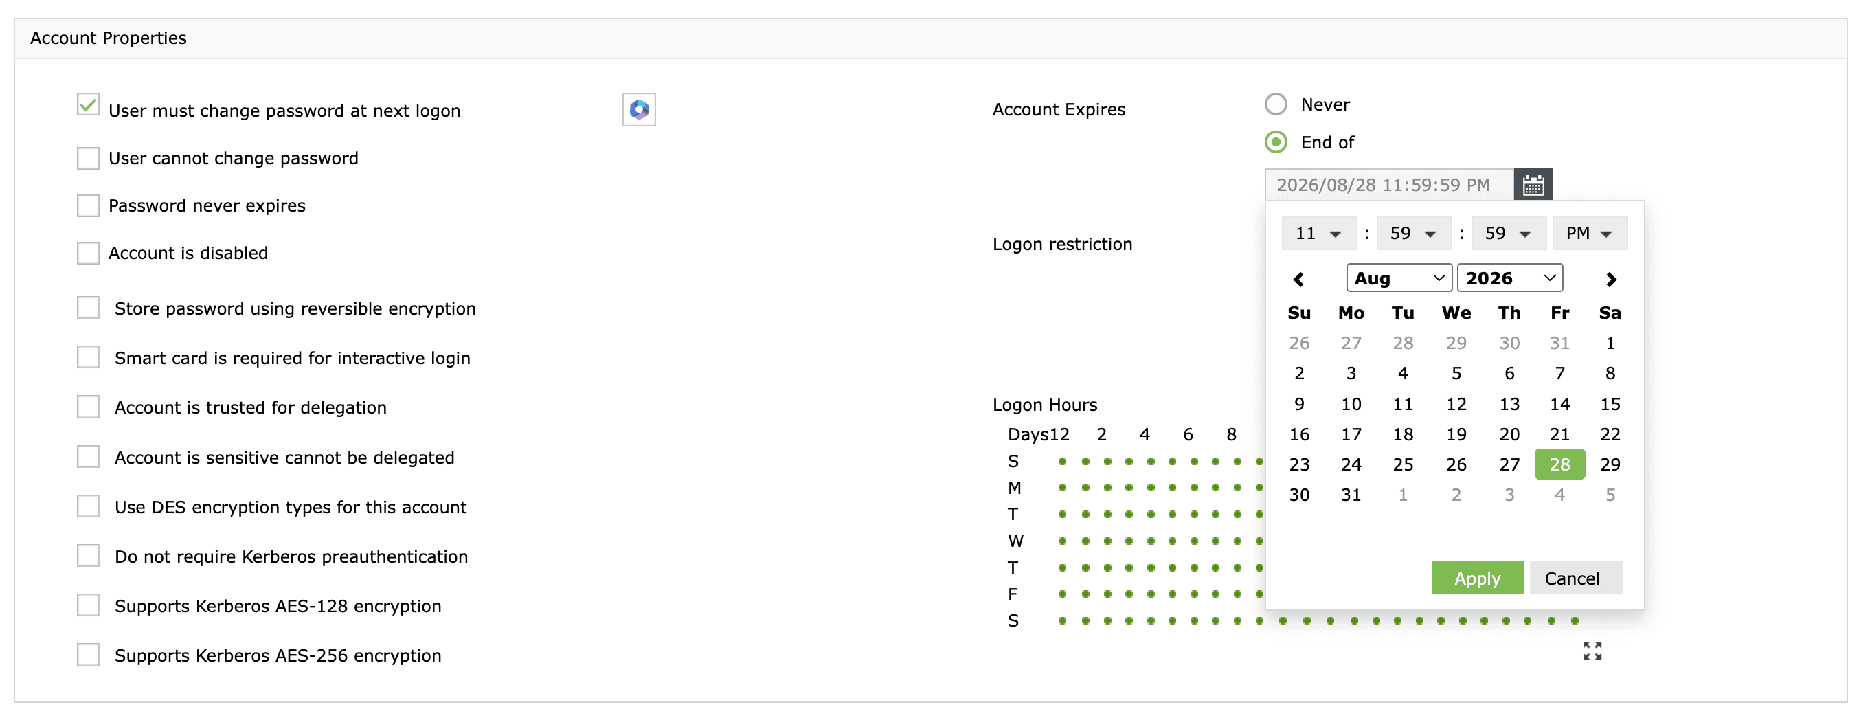Click the Account Properties header
Screen dimensions: 1859x720
tap(109, 38)
